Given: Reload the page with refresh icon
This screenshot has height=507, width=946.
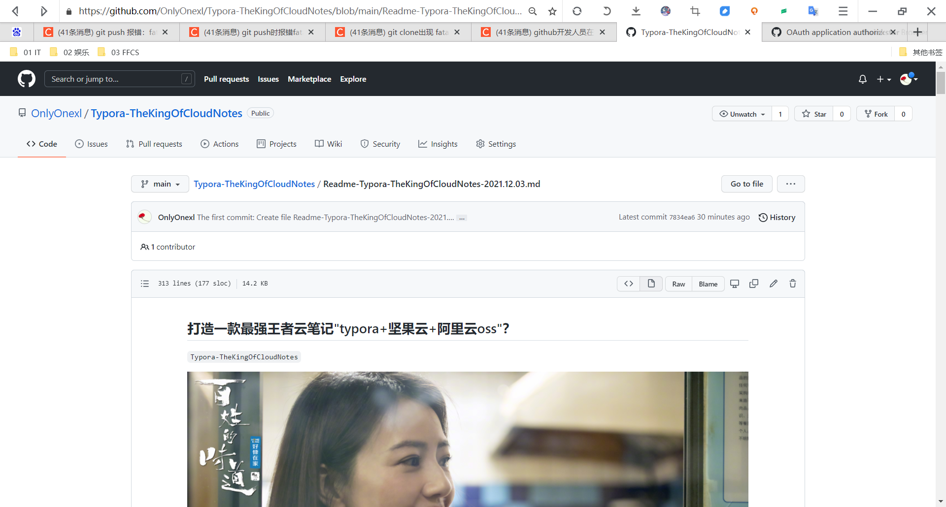Looking at the screenshot, I should coord(577,11).
